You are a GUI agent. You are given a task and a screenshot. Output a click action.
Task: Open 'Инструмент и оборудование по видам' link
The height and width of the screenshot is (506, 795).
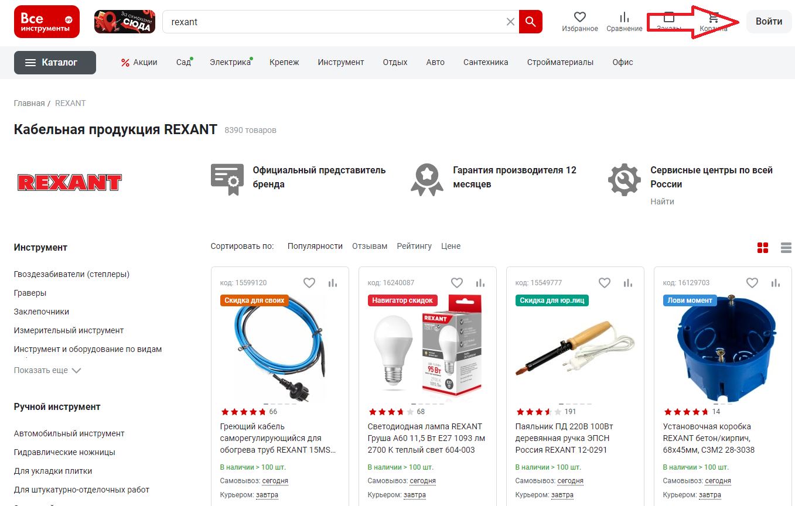[88, 349]
